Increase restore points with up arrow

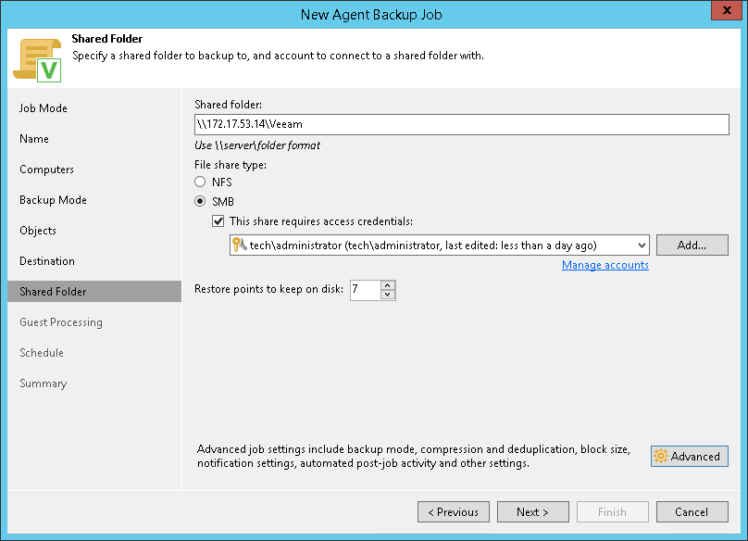(388, 285)
